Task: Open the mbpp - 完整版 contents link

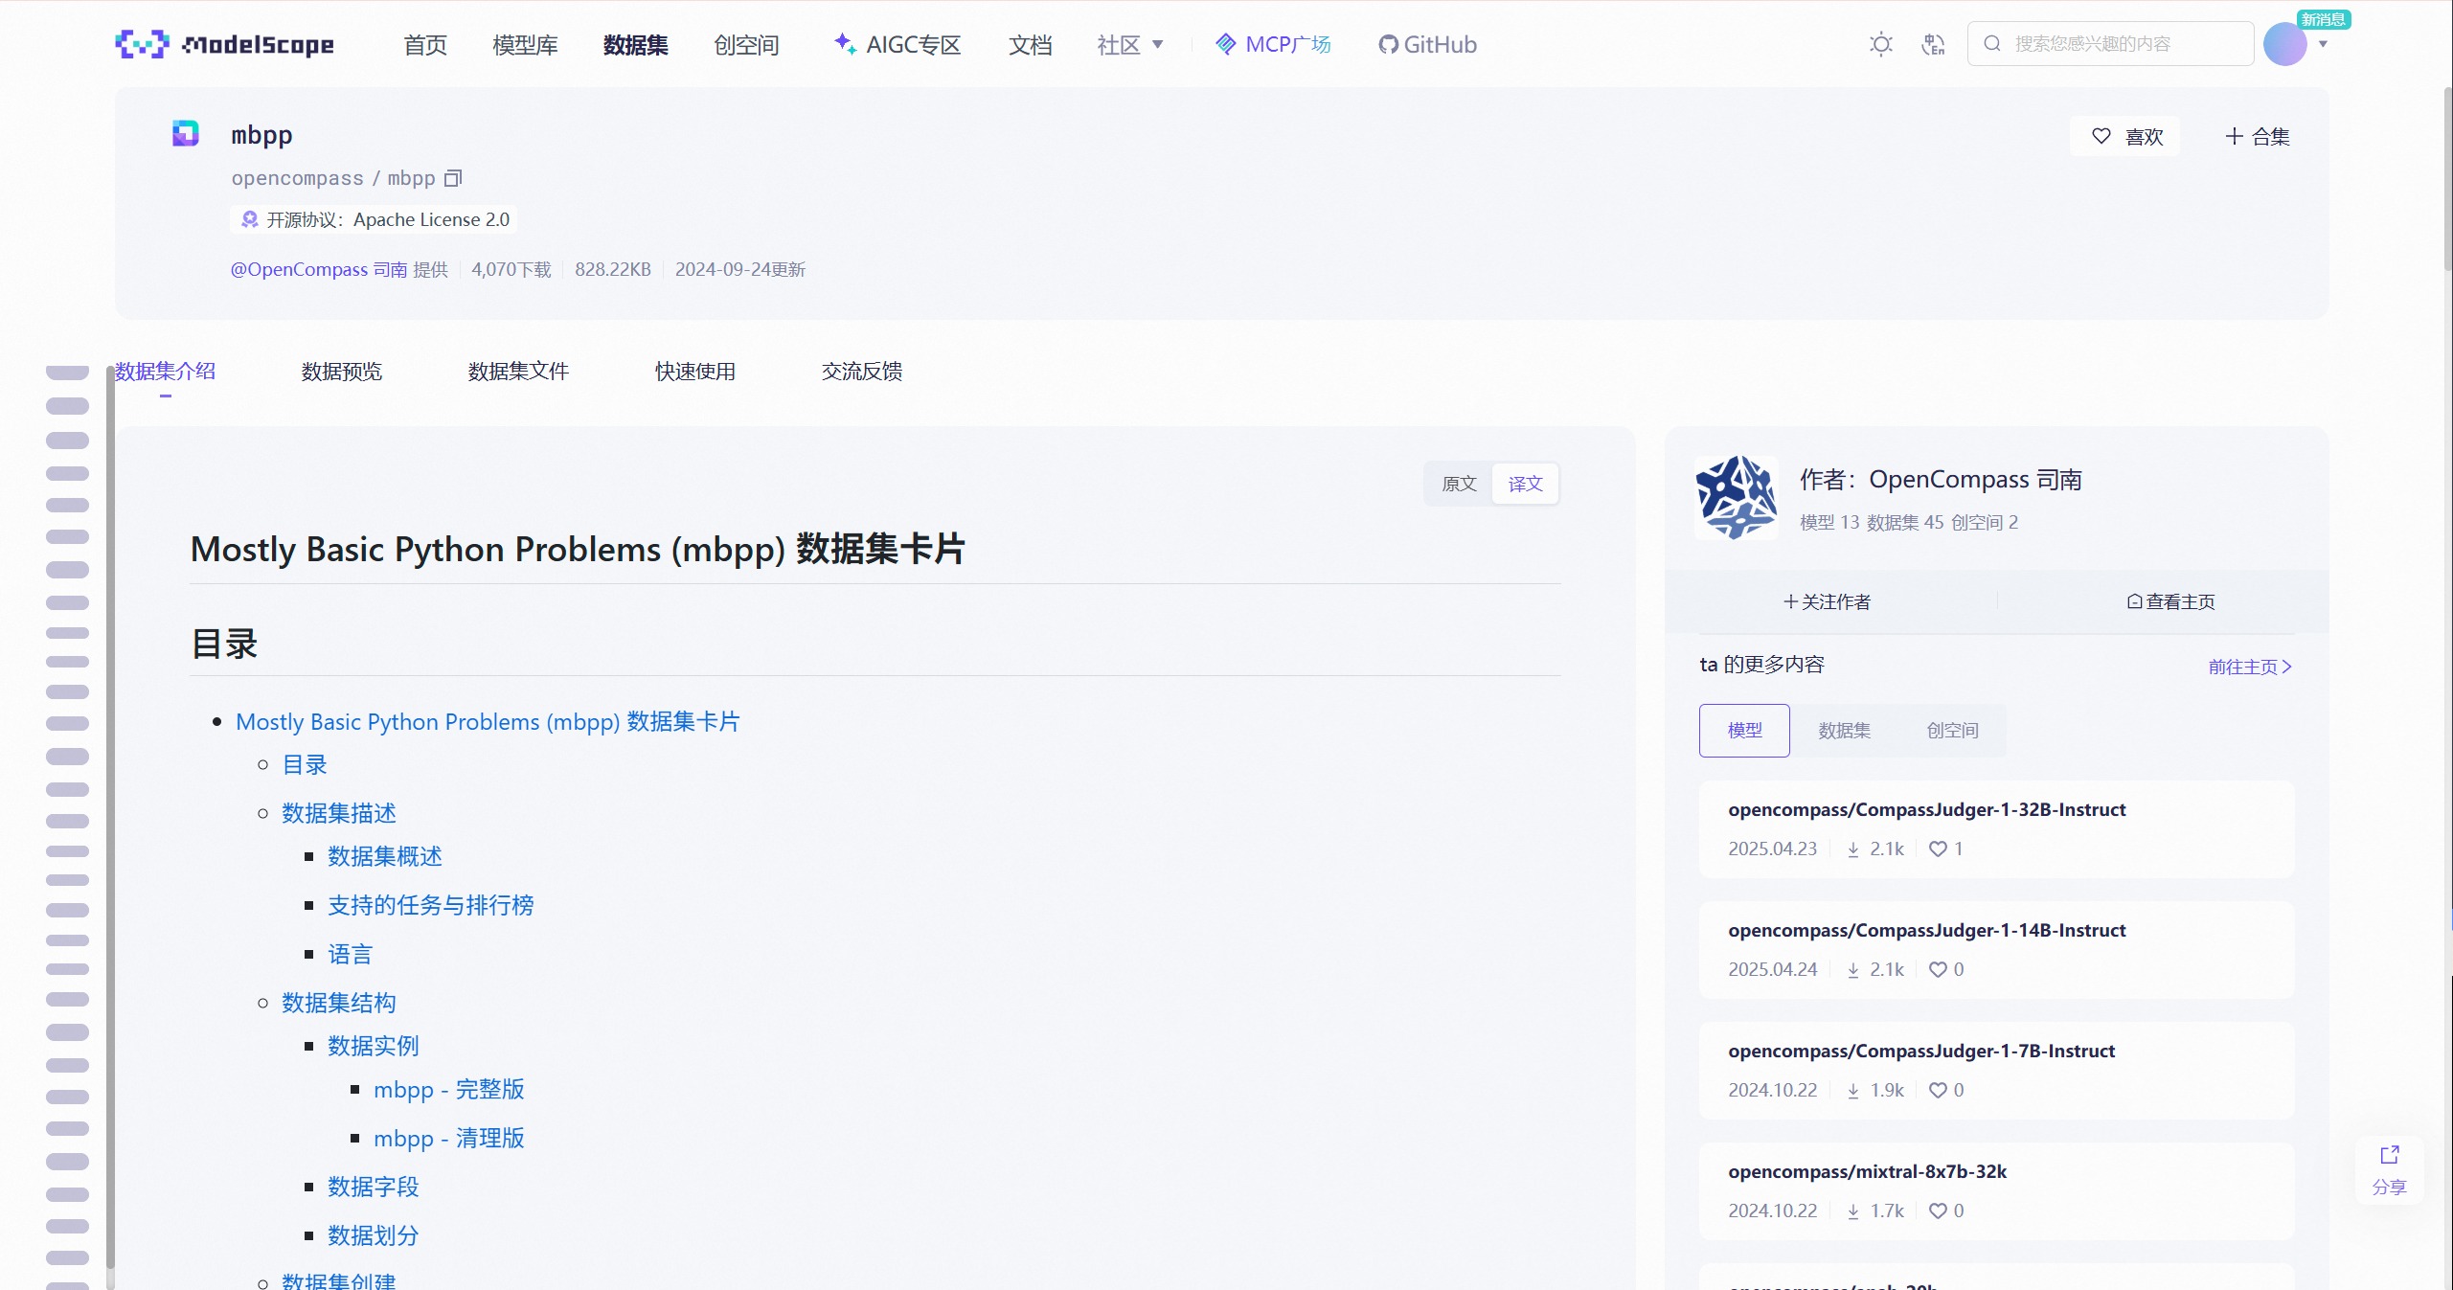Action: tap(449, 1089)
